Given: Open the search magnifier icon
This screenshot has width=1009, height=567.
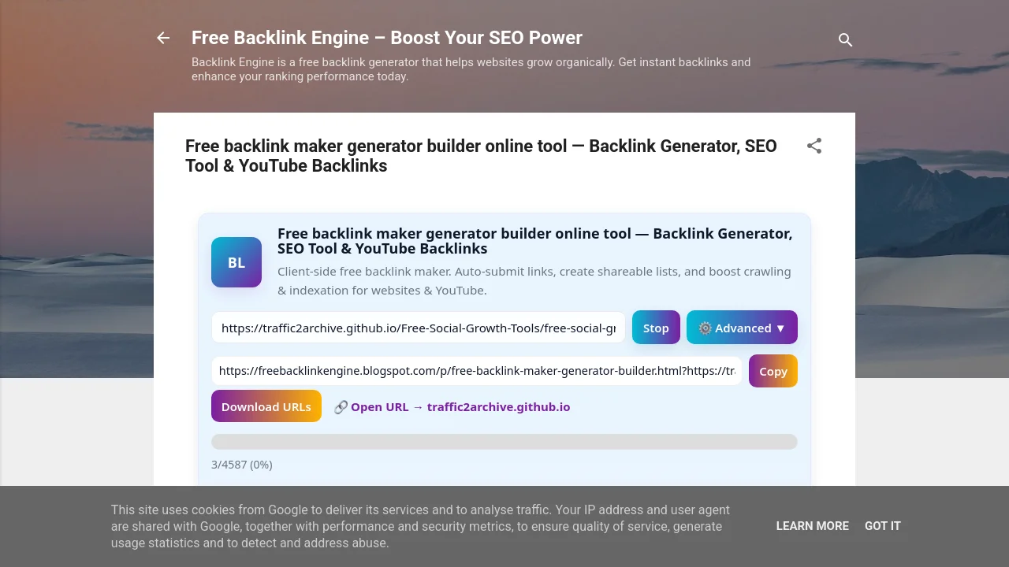Looking at the screenshot, I should 845,39.
